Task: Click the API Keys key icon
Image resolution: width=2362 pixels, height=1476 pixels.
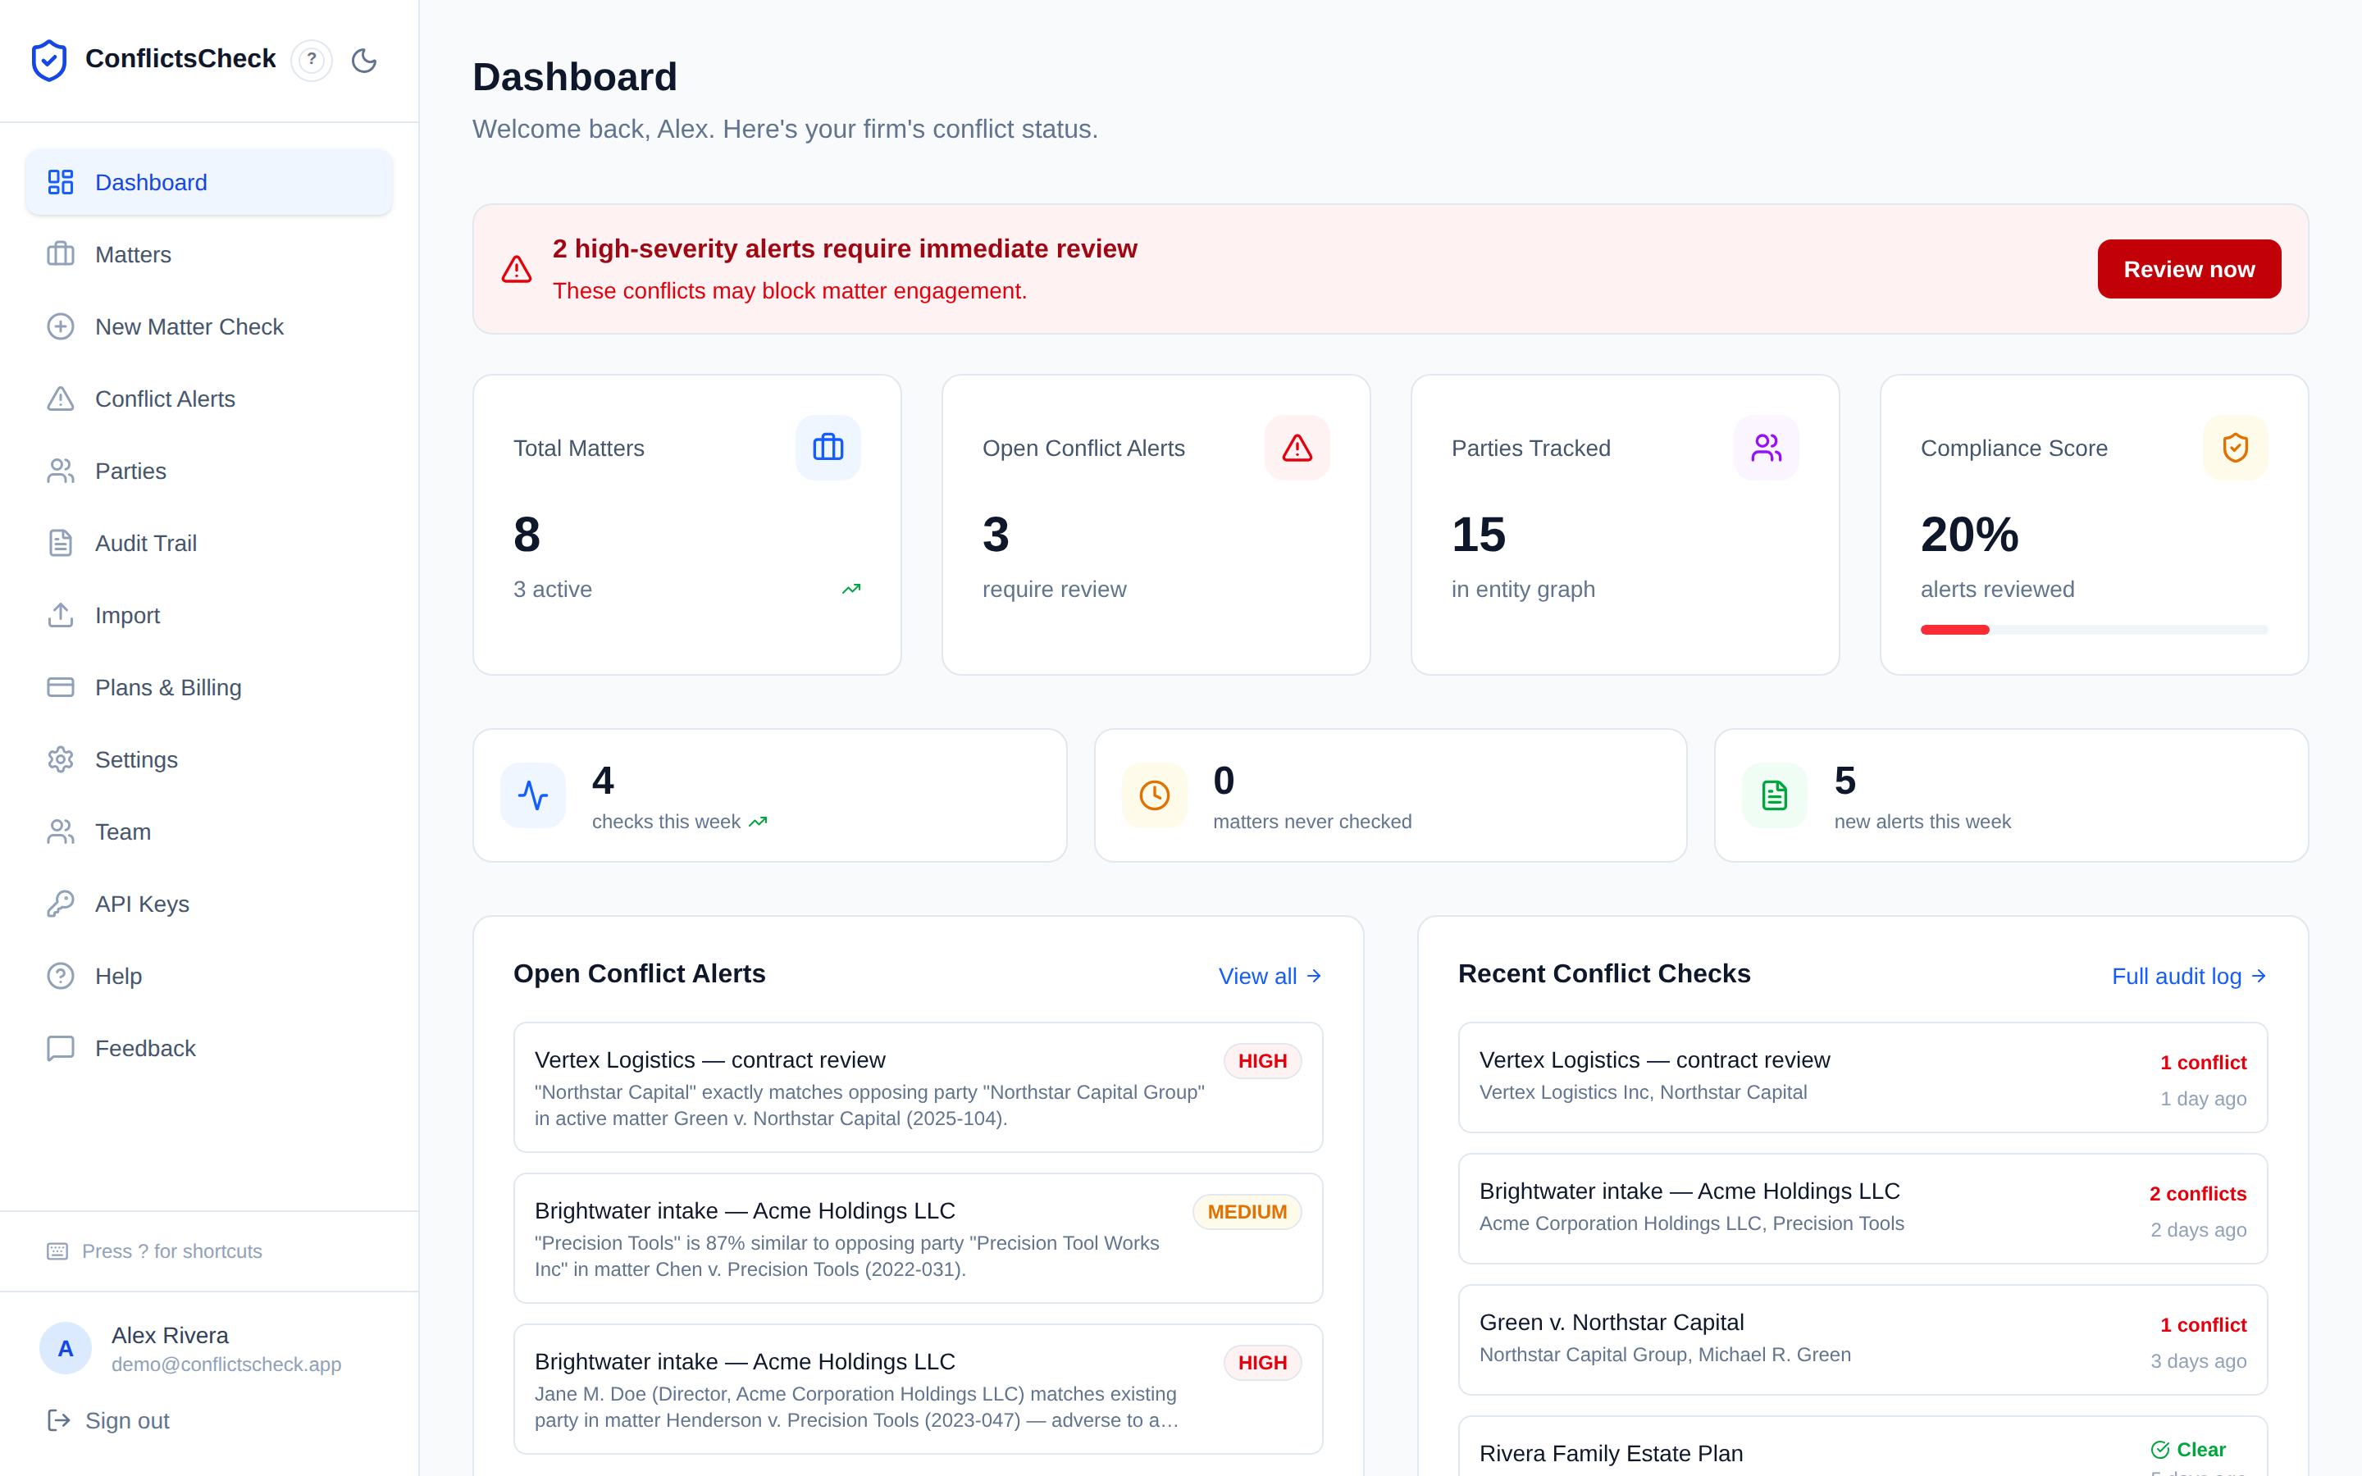Action: coord(61,905)
